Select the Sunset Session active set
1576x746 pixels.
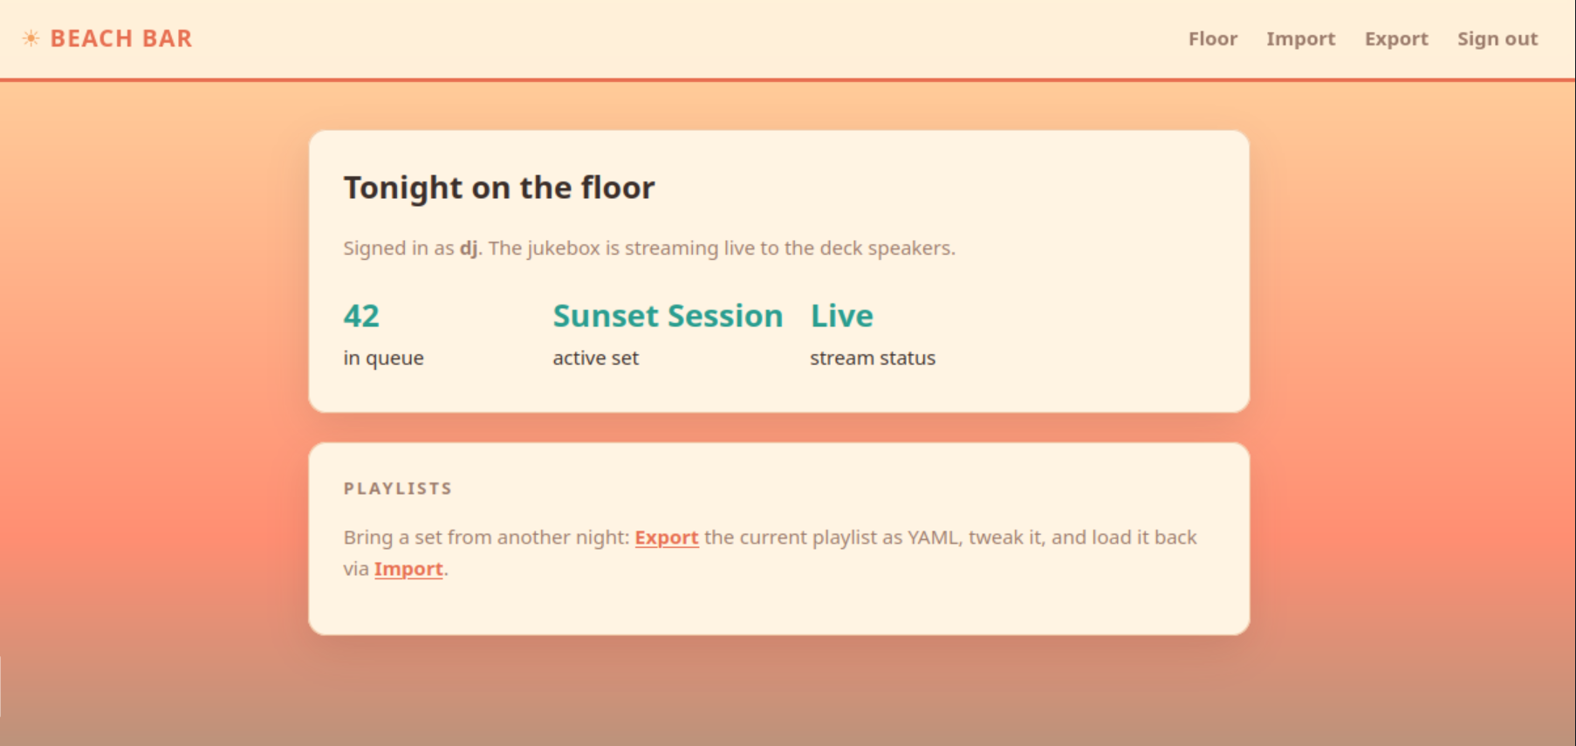(668, 316)
